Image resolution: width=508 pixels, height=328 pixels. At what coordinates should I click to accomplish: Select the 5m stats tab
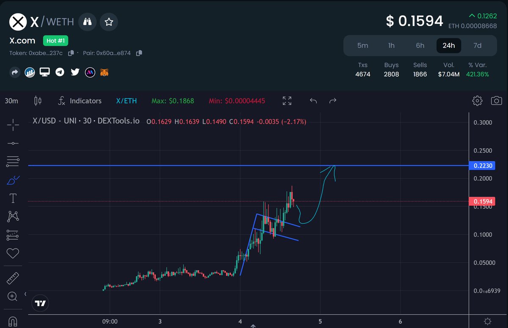click(363, 46)
